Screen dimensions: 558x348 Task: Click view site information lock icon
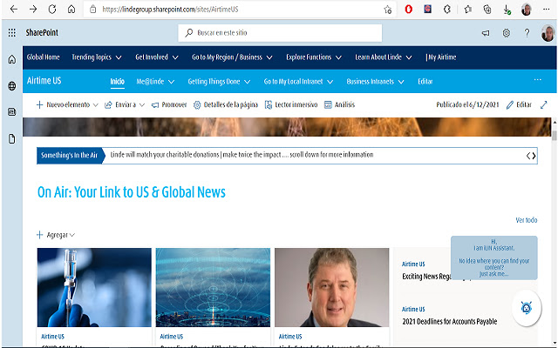tap(93, 10)
